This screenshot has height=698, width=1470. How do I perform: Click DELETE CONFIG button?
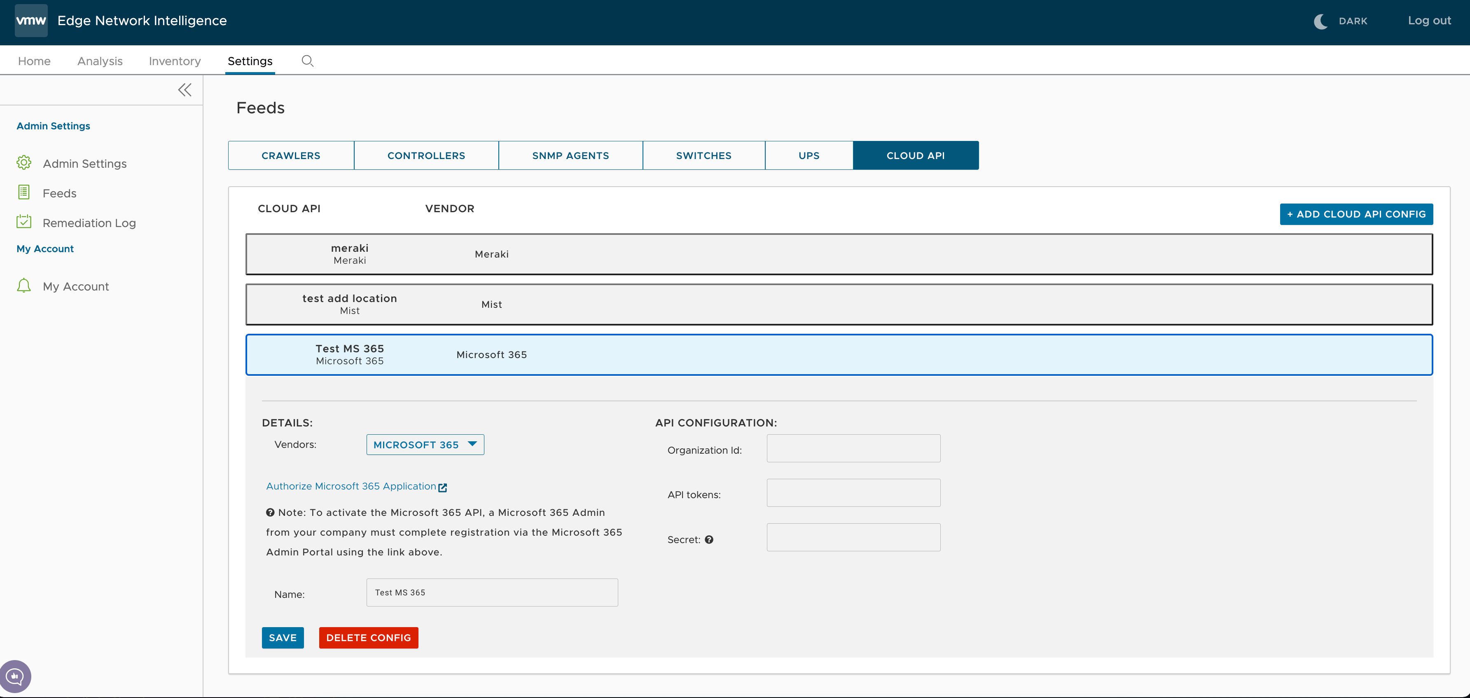click(x=369, y=637)
